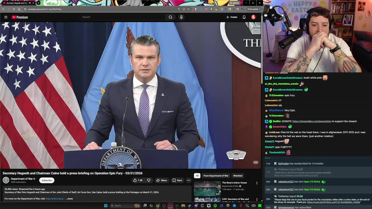The height and width of the screenshot is (209, 372).
Task: Go to YouTube Premium home logo
Action: pos(20,17)
